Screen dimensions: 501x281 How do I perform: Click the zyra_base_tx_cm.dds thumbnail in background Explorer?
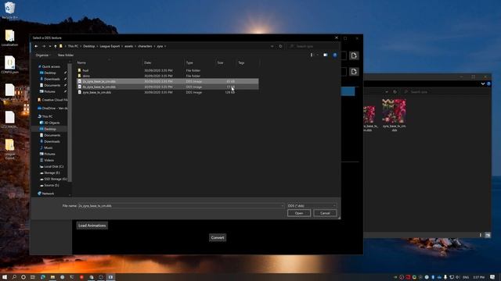click(x=394, y=116)
